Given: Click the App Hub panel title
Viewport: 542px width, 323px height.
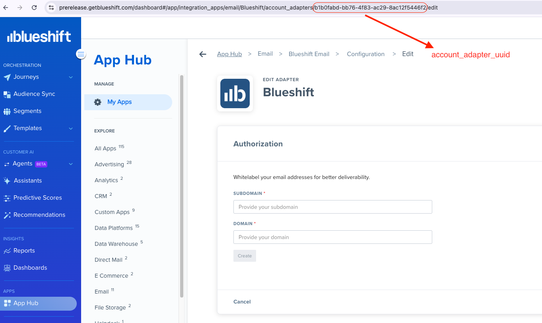Looking at the screenshot, I should 123,60.
